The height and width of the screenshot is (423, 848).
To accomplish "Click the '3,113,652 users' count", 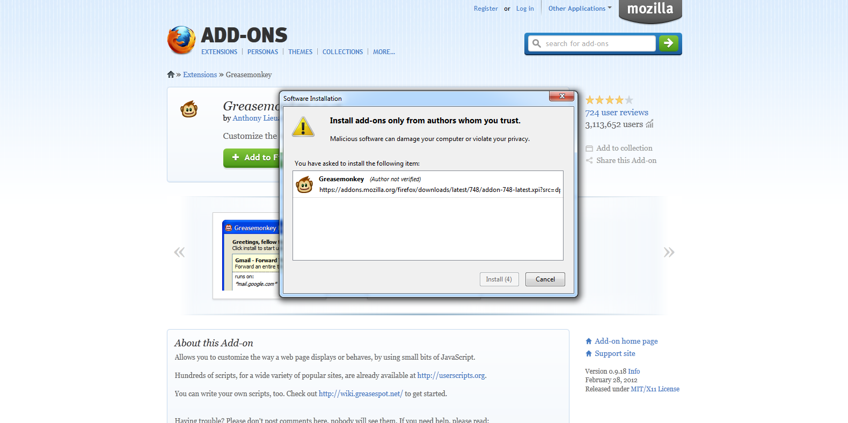I will coord(614,124).
